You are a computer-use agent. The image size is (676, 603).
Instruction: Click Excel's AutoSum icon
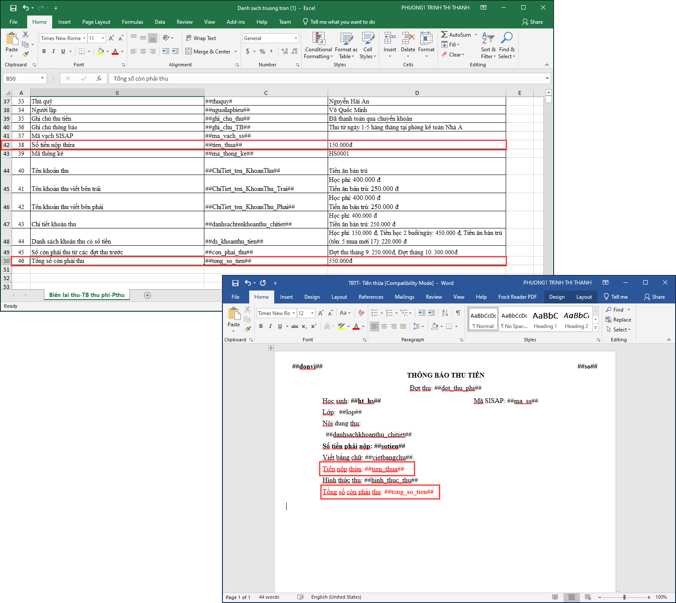click(x=444, y=34)
